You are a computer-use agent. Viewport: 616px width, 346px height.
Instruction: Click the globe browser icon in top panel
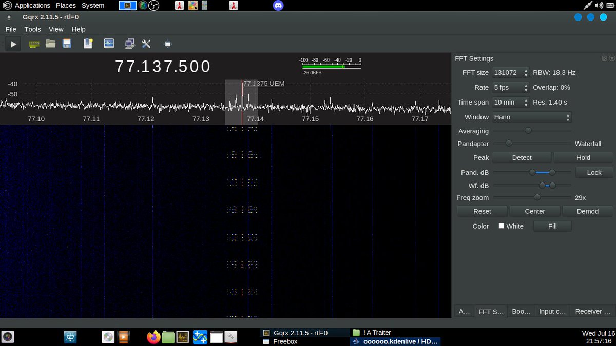point(142,6)
